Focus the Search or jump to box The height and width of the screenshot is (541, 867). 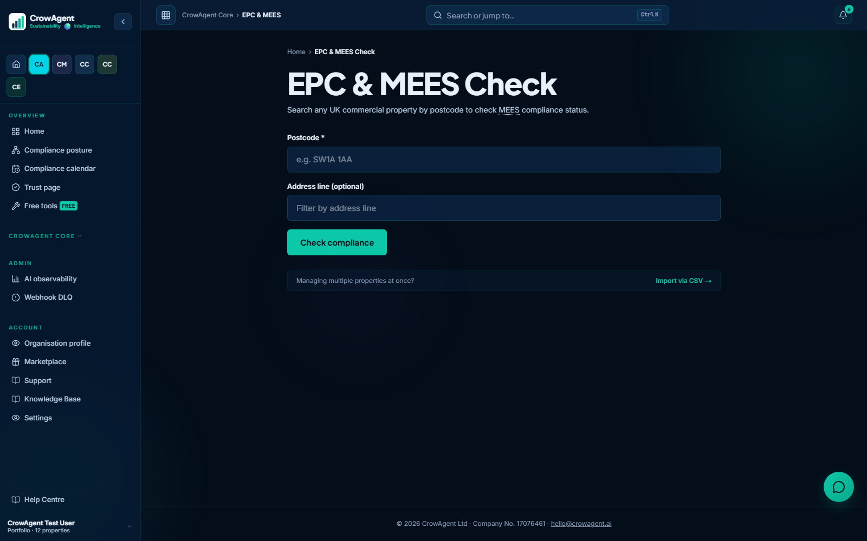[547, 15]
